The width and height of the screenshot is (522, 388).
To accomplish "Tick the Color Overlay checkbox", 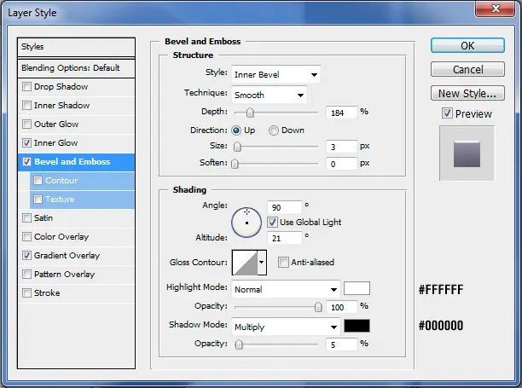I will pyautogui.click(x=26, y=236).
